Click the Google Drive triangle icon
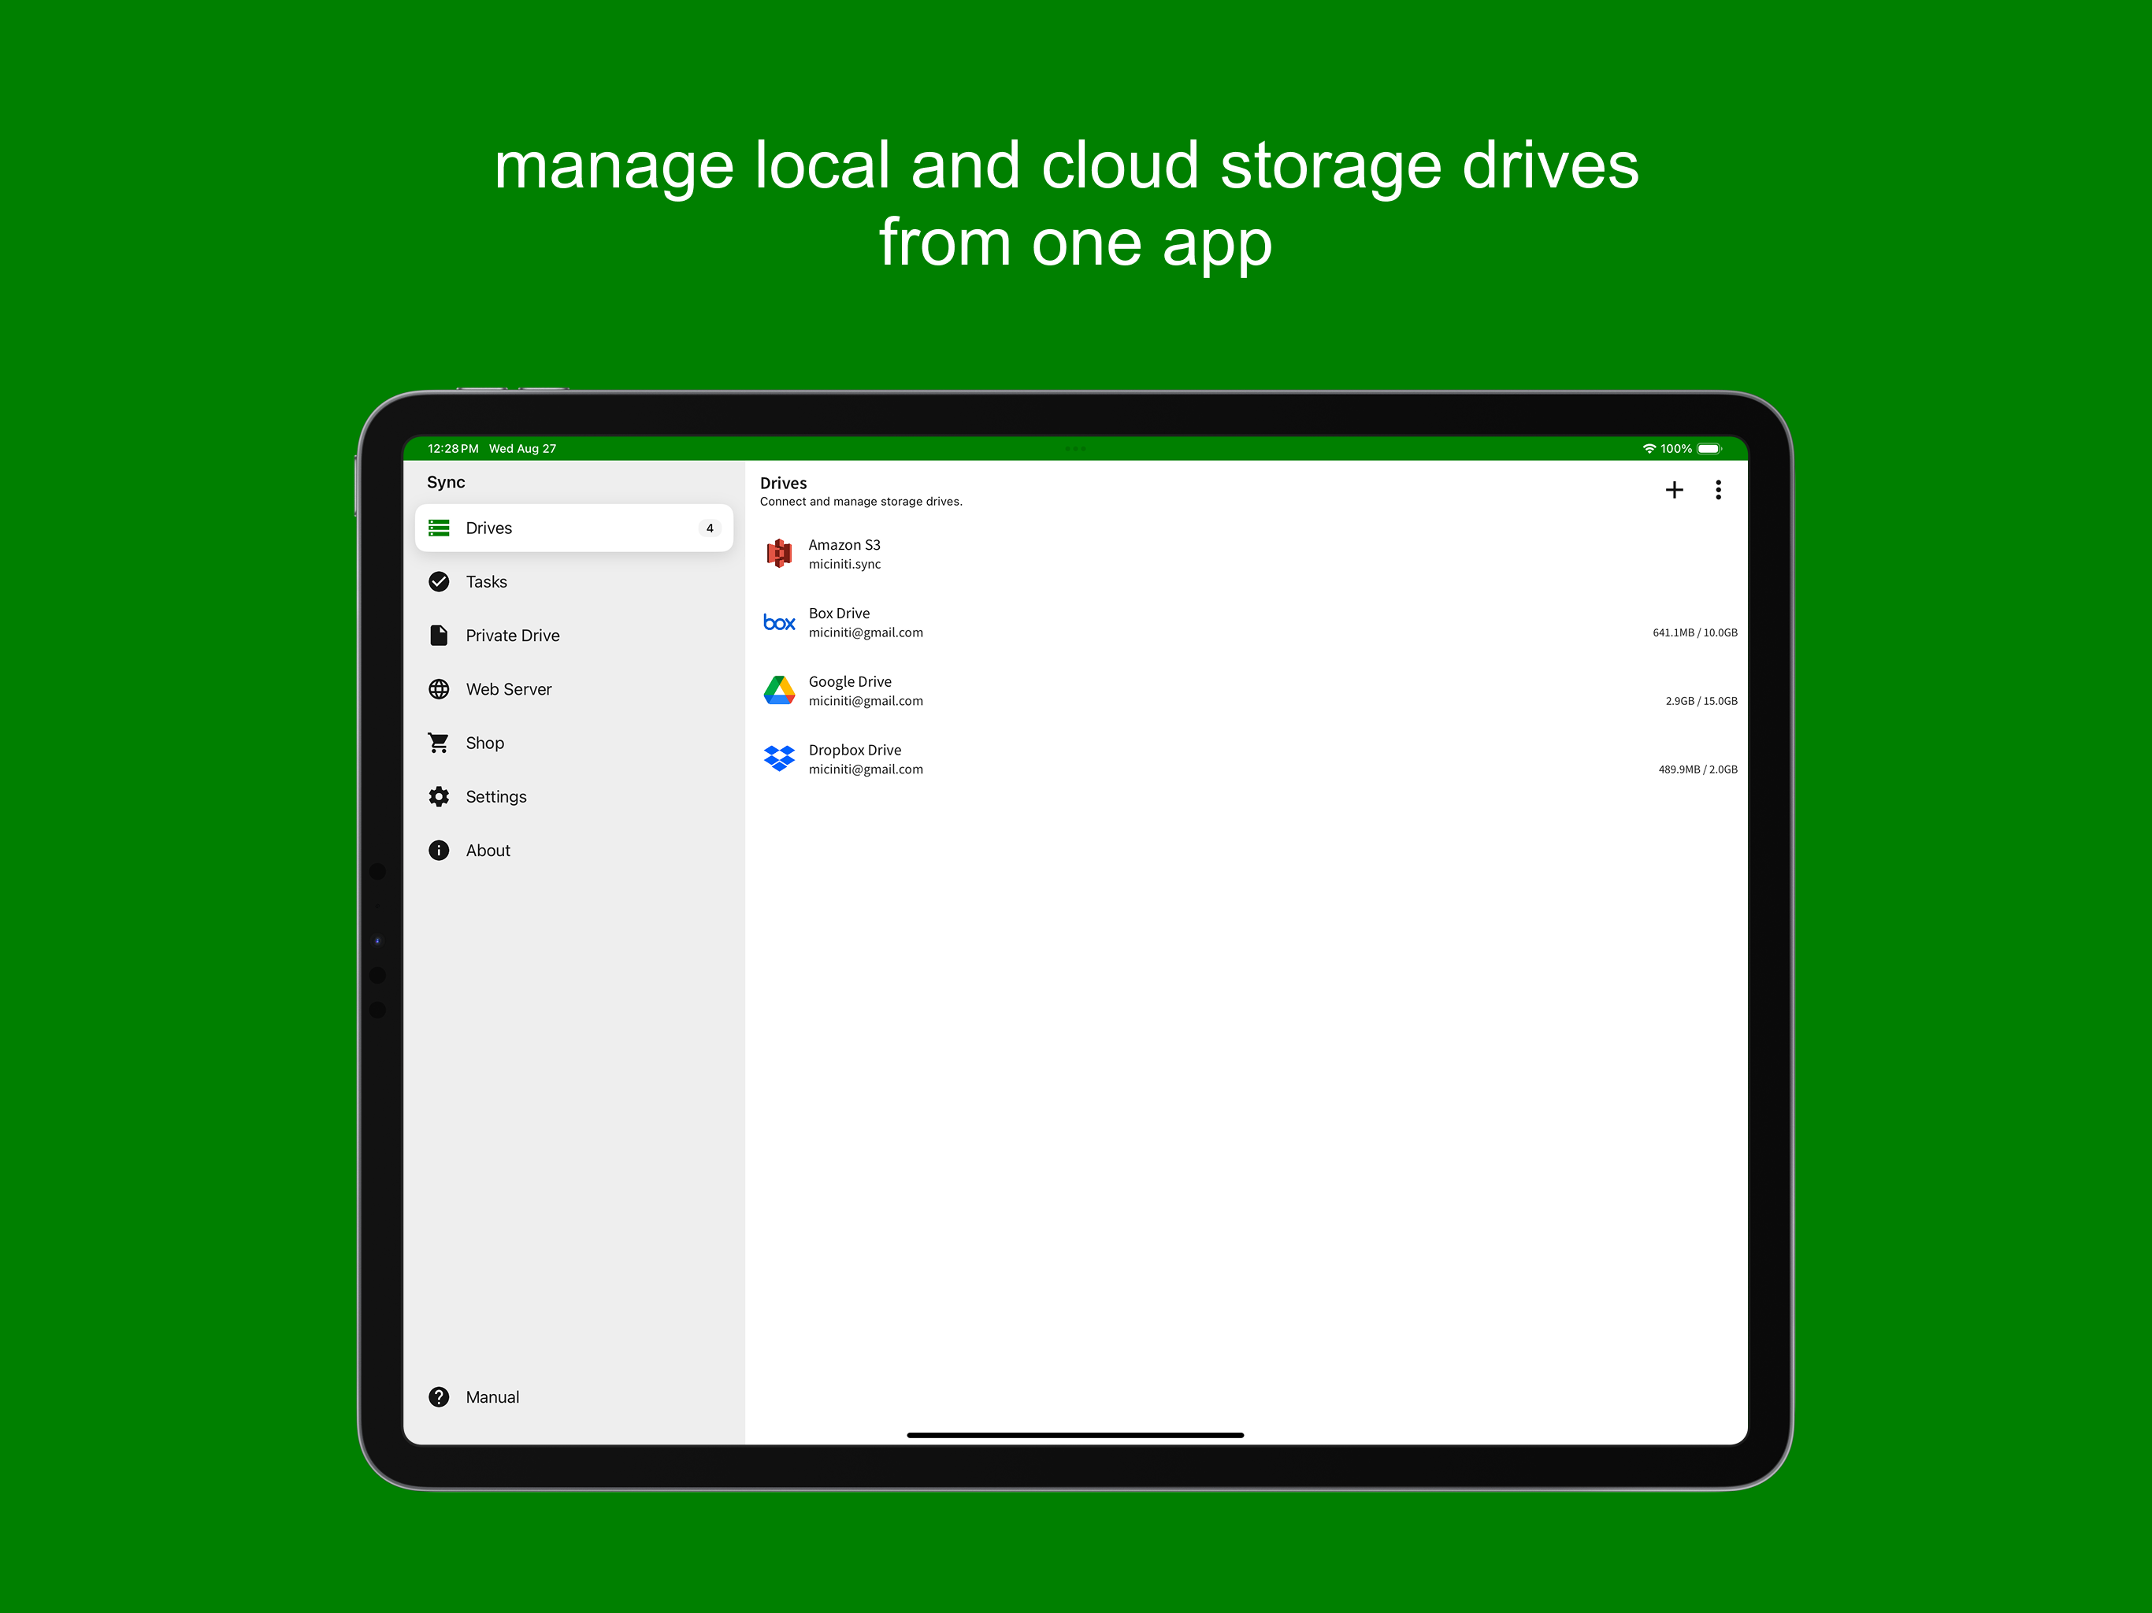This screenshot has height=1613, width=2152. 779,690
